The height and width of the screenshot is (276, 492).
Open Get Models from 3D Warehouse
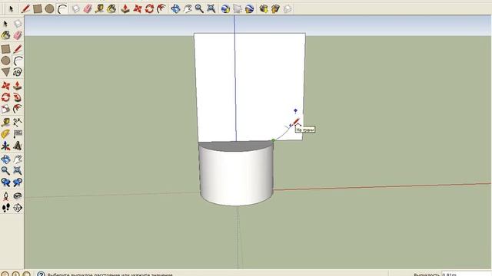coord(264,8)
